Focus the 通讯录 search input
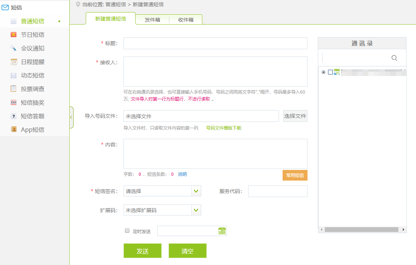The image size is (416, 265). point(356,58)
